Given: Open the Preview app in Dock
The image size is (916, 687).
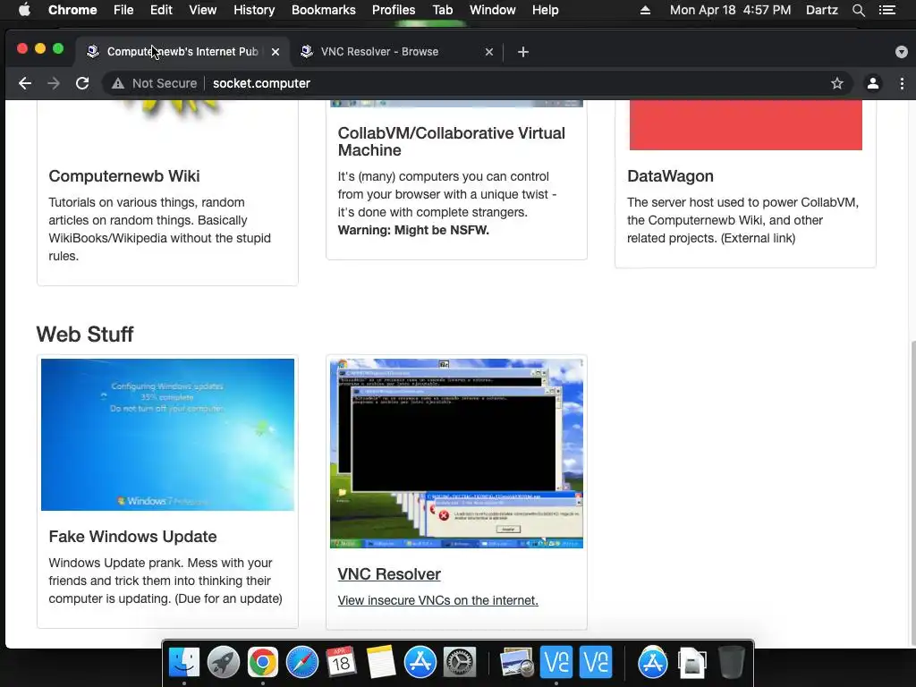Looking at the screenshot, I should (516, 663).
